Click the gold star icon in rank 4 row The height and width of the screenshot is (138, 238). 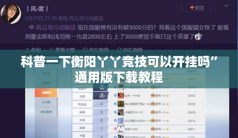168,104
